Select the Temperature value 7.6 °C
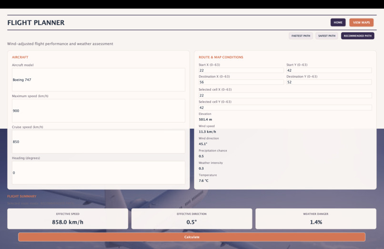The width and height of the screenshot is (384, 249). pos(203,181)
